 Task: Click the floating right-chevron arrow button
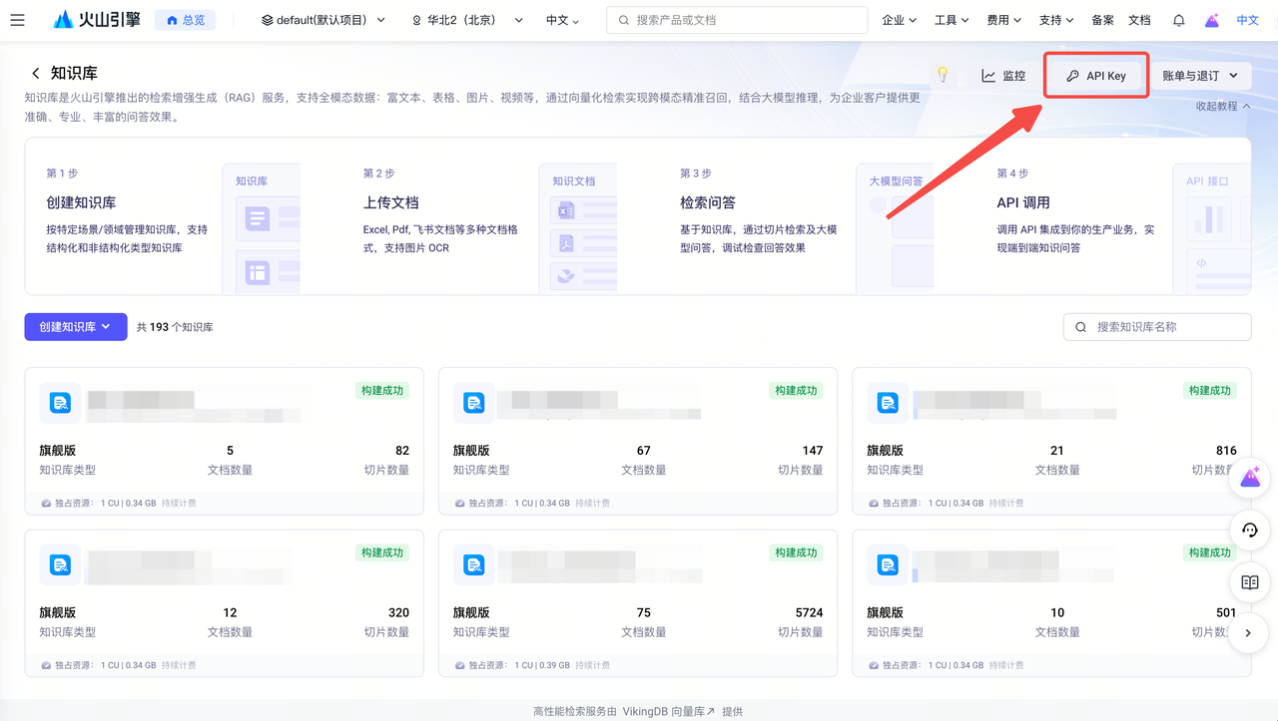(x=1249, y=632)
